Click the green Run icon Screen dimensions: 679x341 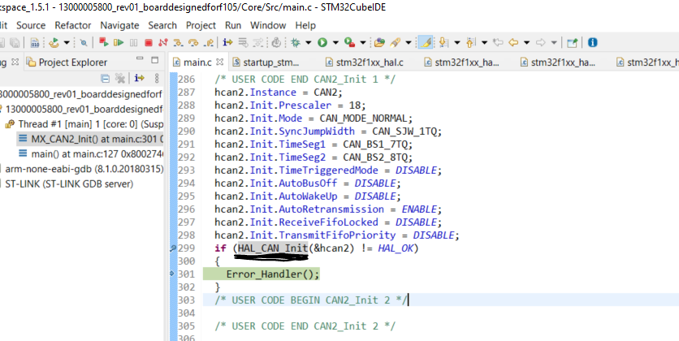(x=322, y=42)
